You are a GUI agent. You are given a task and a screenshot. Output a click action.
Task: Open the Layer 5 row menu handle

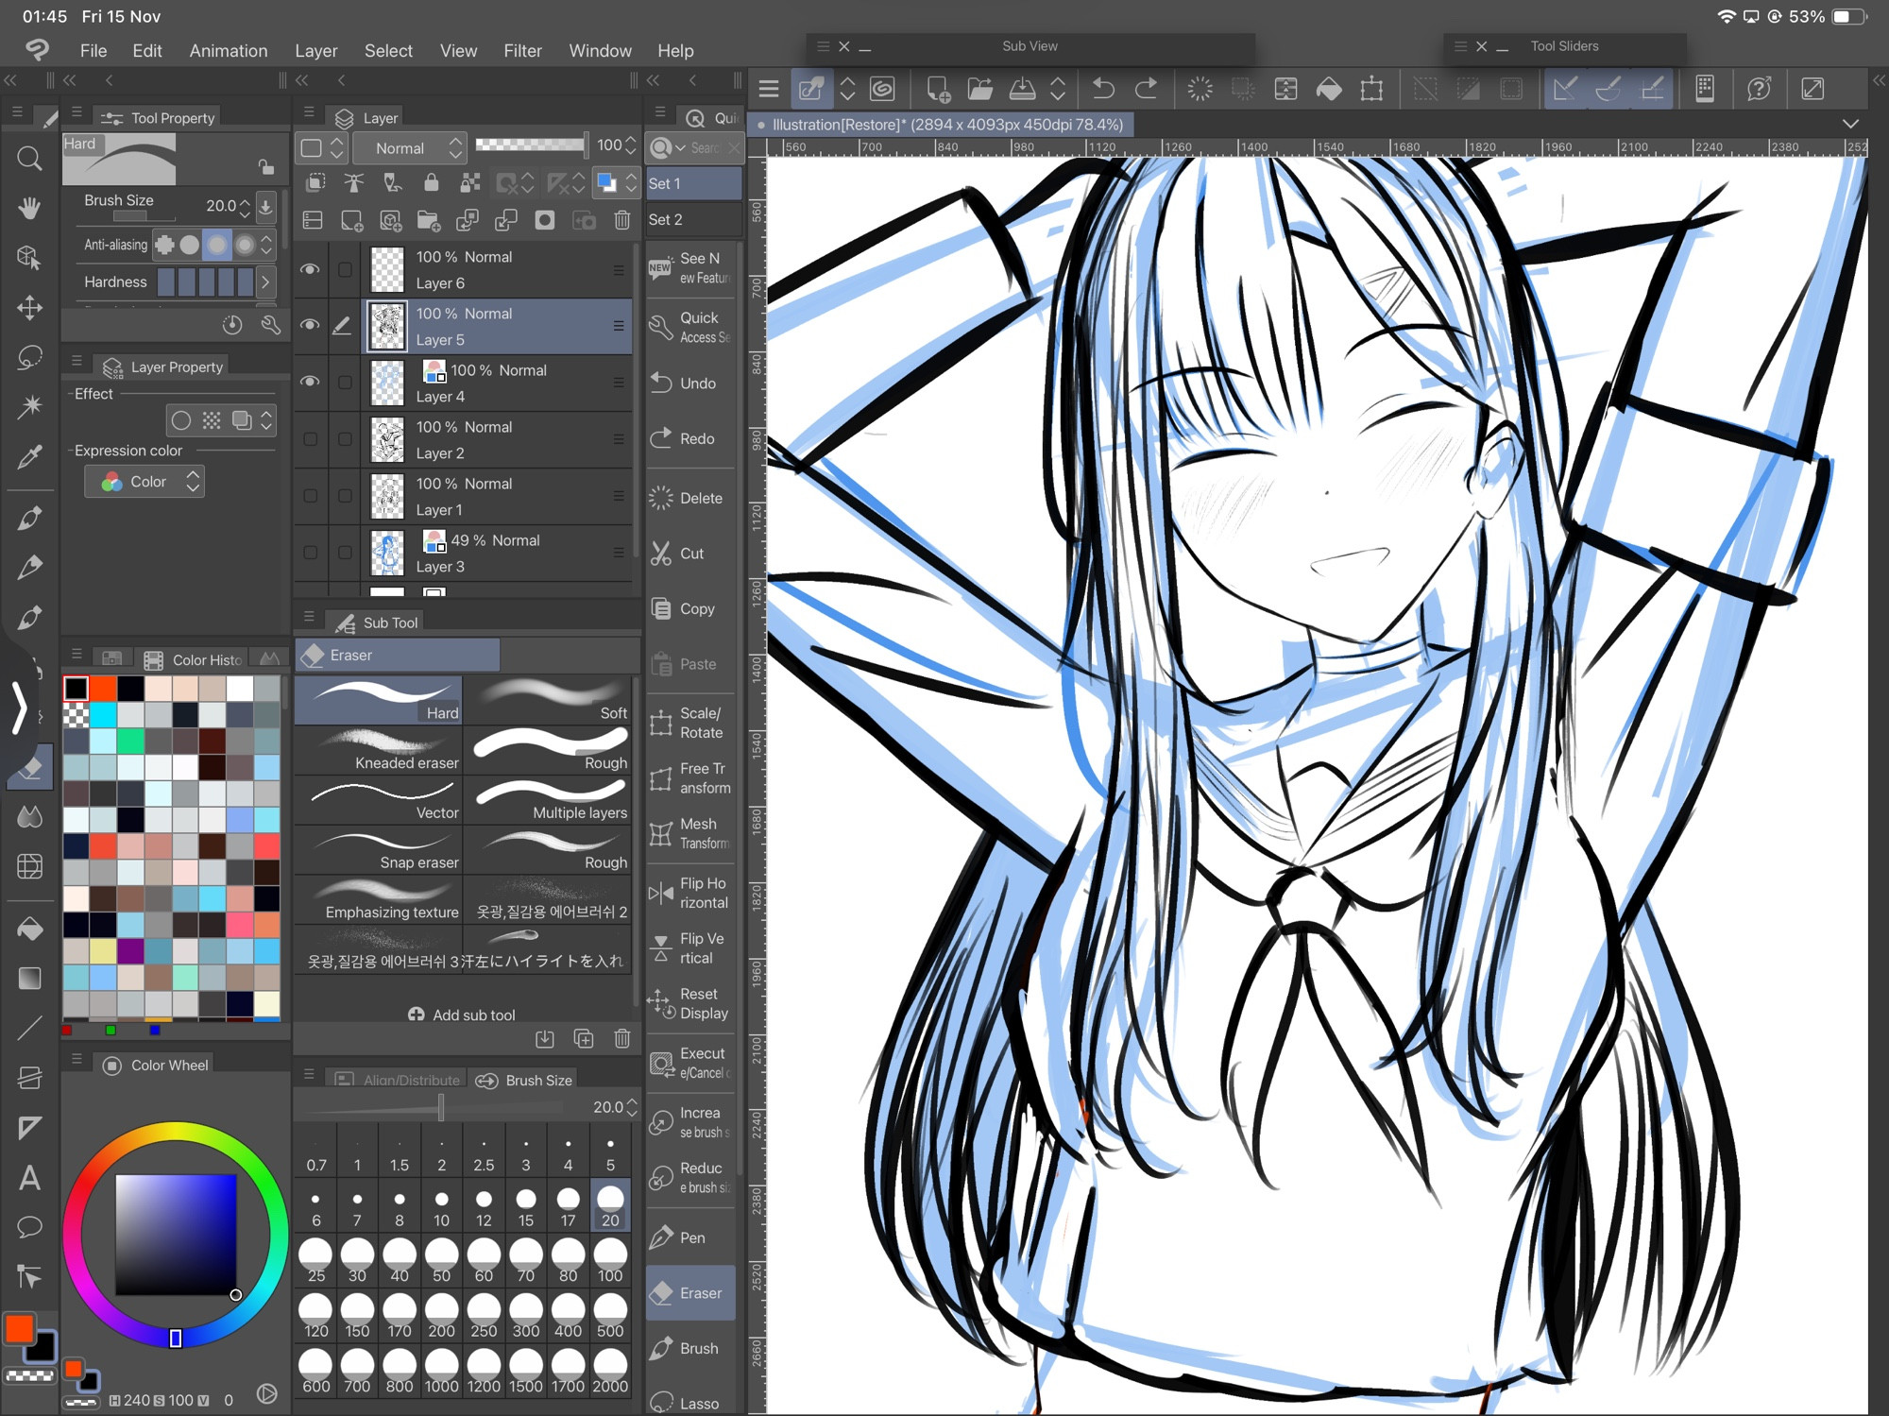coord(619,326)
